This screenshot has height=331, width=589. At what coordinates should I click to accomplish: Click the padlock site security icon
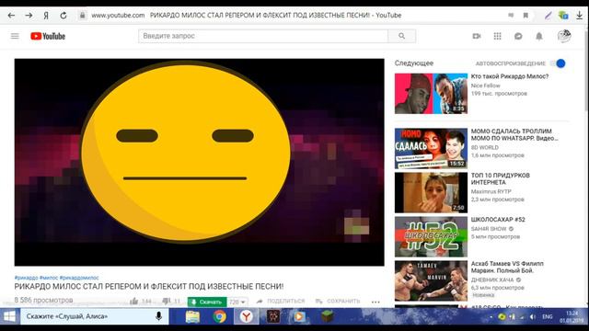click(82, 16)
